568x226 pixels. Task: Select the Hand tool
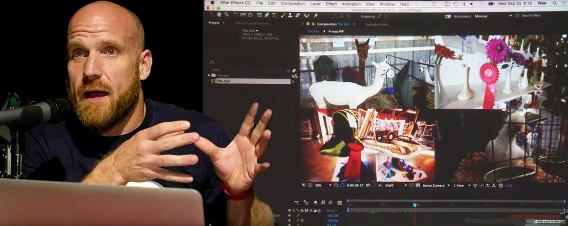click(219, 15)
